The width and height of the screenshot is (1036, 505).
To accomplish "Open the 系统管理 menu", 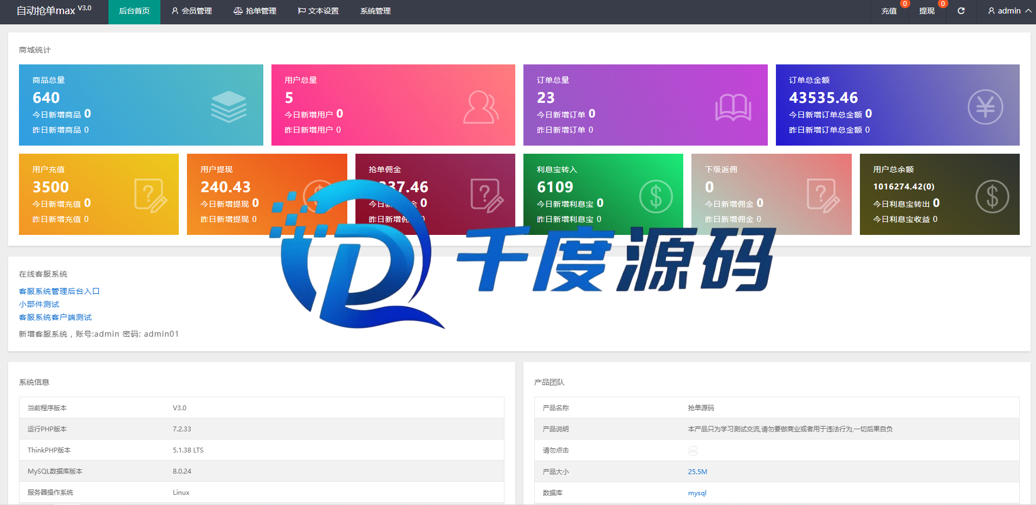I will [375, 11].
